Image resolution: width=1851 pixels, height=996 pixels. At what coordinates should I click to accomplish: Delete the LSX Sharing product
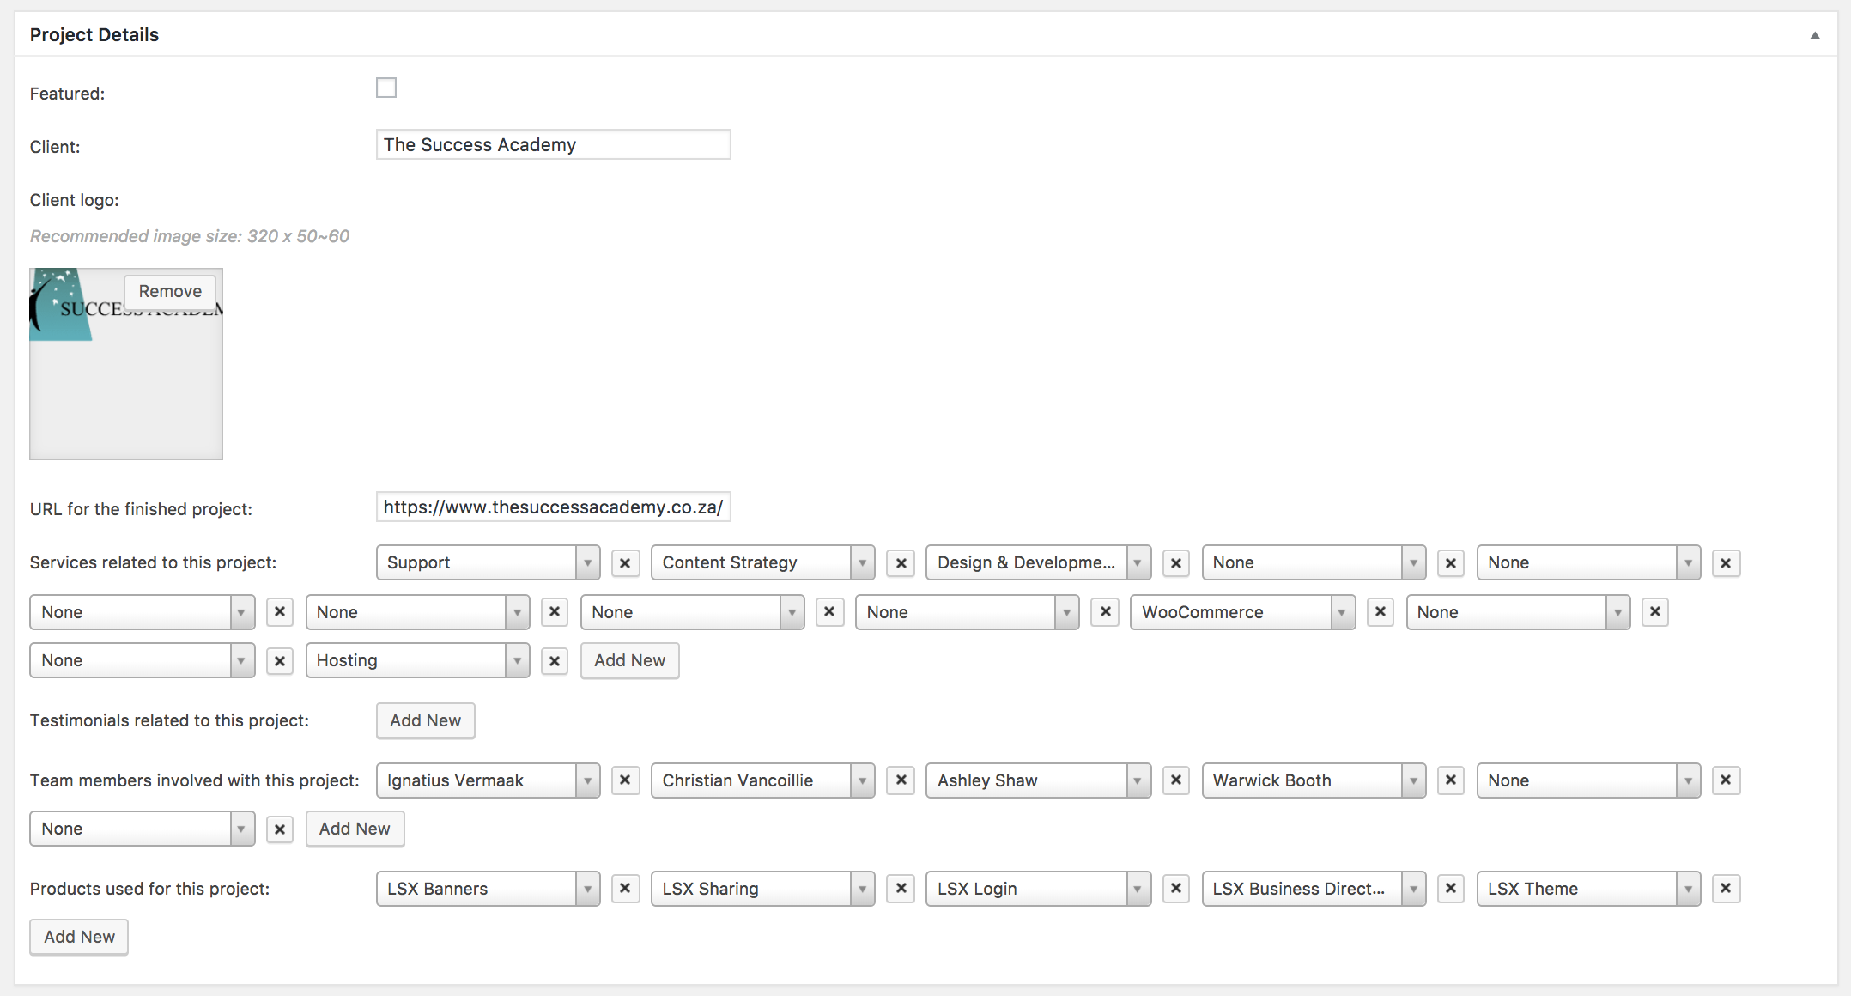[x=901, y=889]
